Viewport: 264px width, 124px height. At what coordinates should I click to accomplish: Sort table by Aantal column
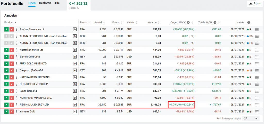click(x=100, y=22)
